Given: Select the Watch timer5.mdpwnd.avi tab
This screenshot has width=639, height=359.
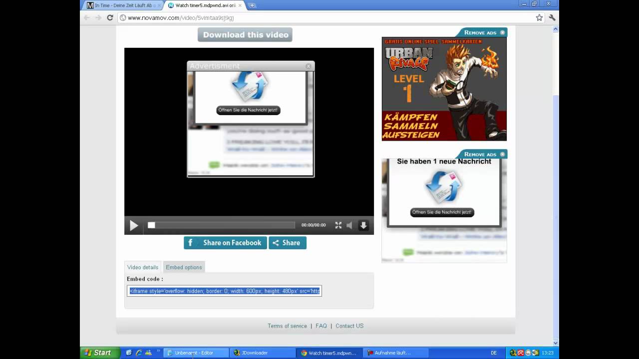Looking at the screenshot, I should pos(205,5).
